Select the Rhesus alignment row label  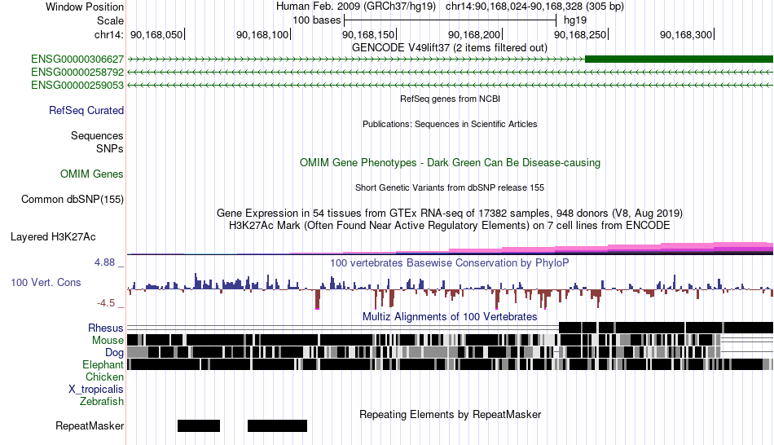pyautogui.click(x=106, y=328)
